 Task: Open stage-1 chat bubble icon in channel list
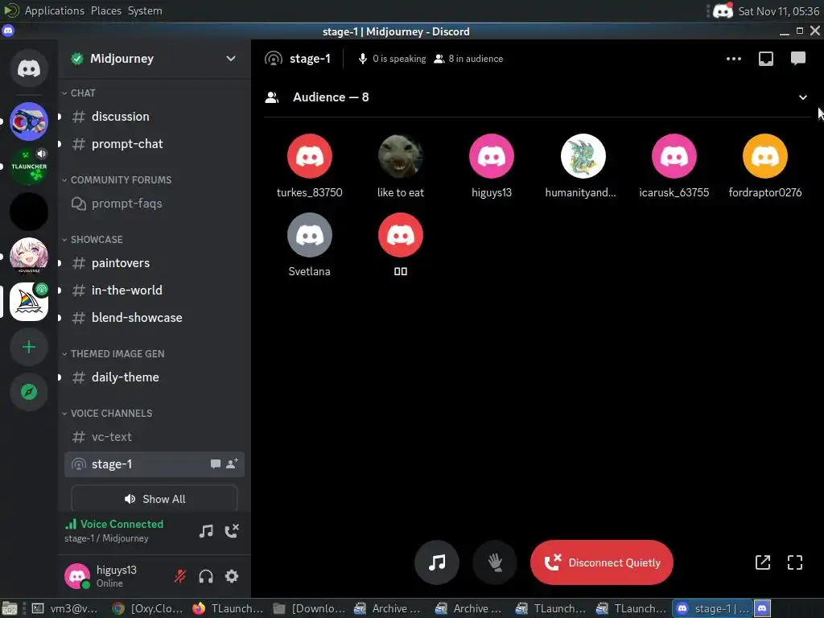point(216,464)
